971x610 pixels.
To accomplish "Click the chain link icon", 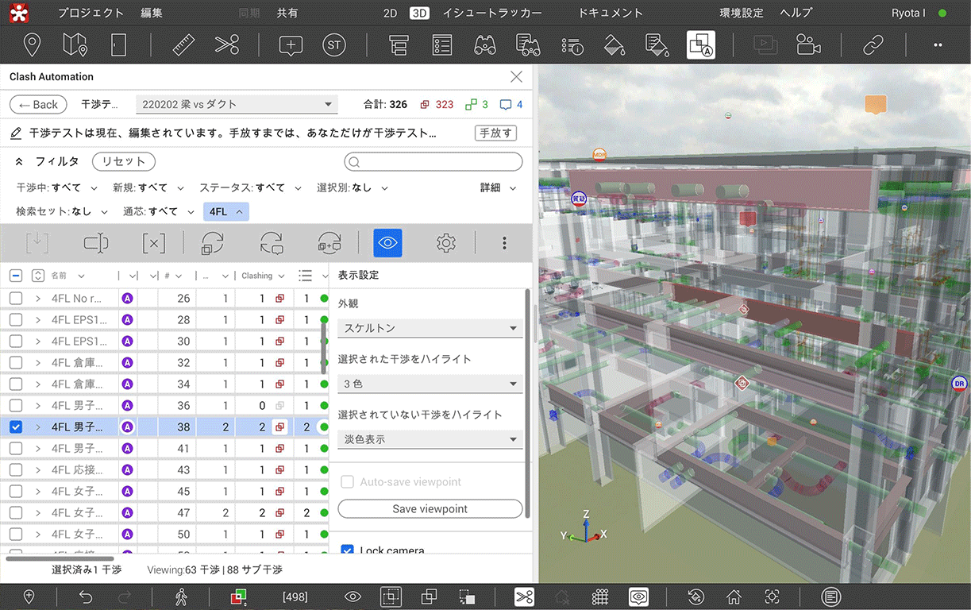I will coord(873,44).
